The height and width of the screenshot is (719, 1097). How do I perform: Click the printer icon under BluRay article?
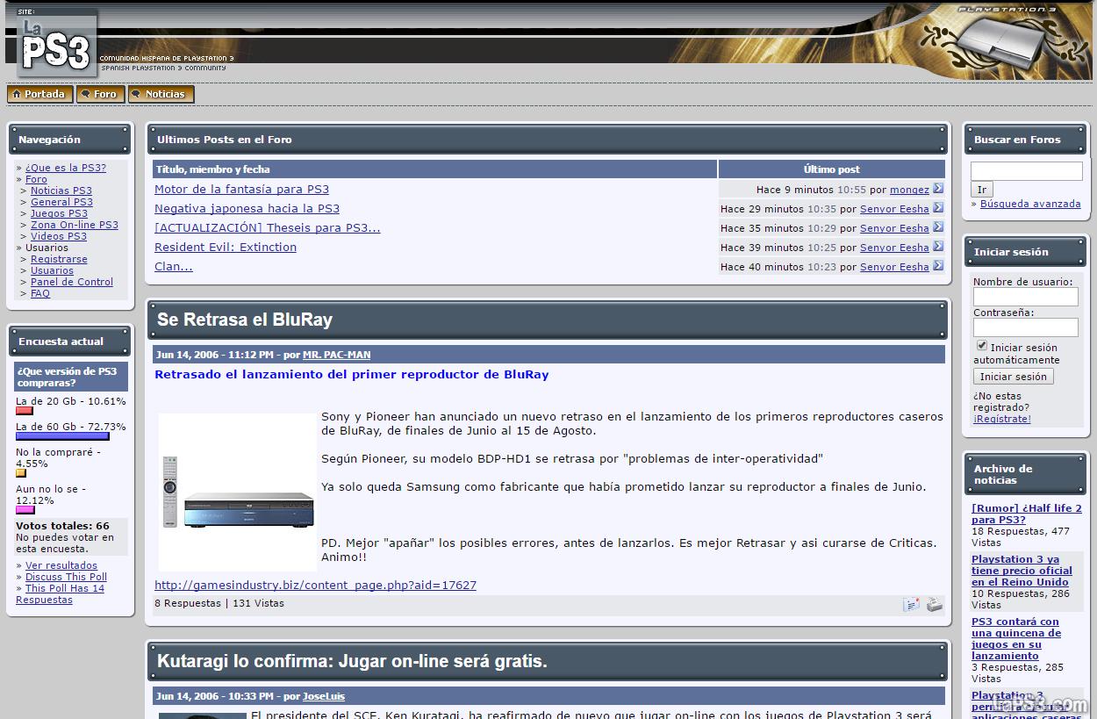[x=935, y=604]
